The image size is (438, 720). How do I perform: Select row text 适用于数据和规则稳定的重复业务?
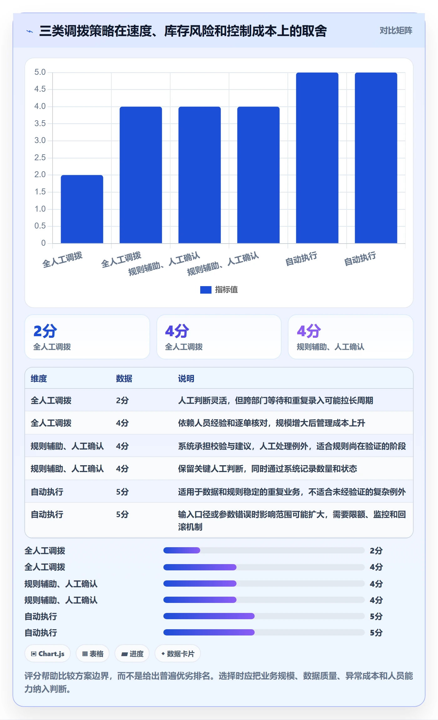[239, 492]
